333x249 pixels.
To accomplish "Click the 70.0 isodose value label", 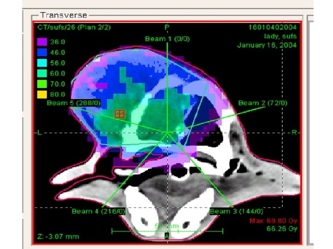I will pos(57,84).
